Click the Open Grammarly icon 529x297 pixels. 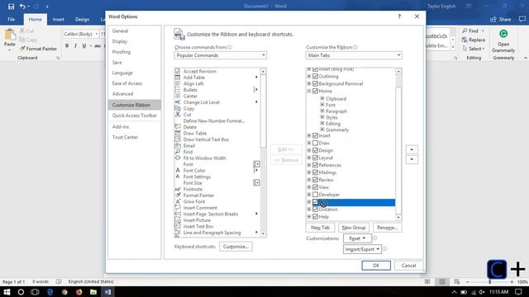click(503, 34)
